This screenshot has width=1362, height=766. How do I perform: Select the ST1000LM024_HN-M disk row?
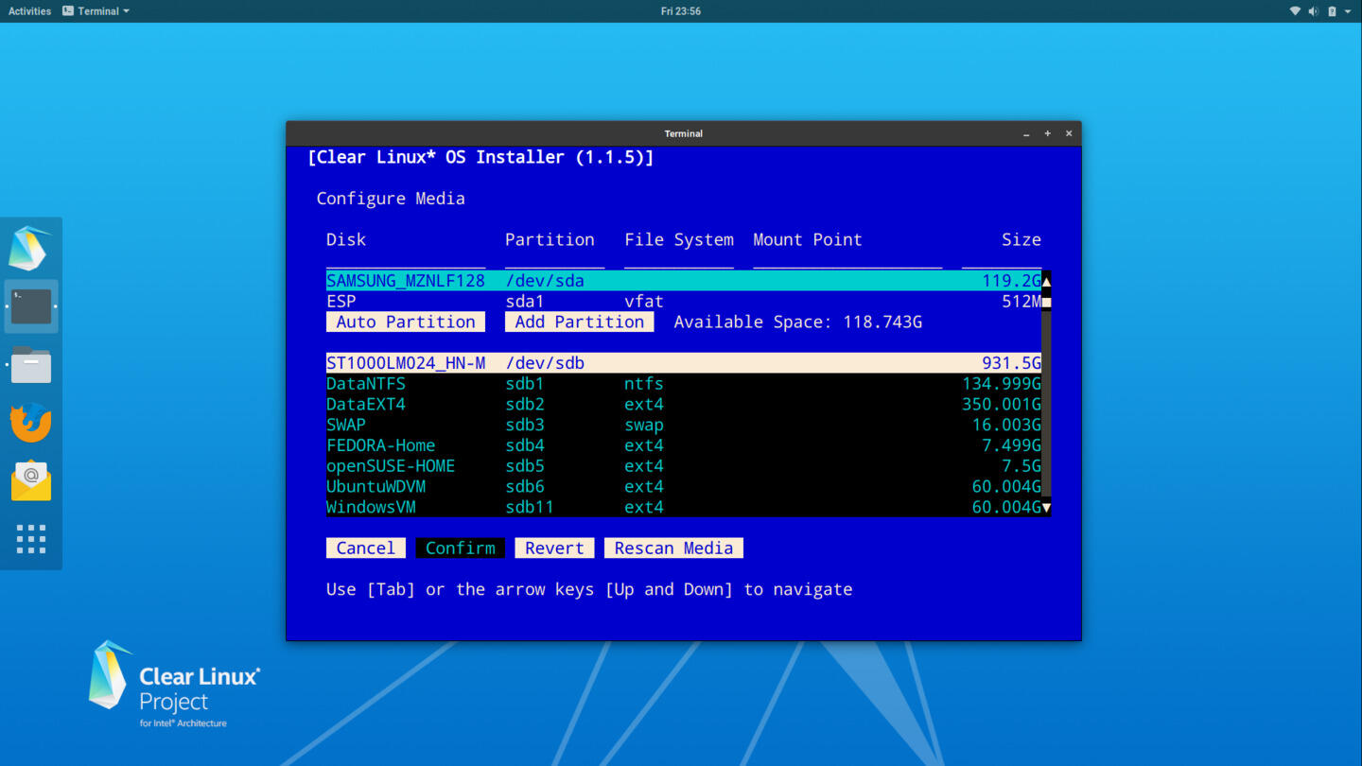[x=683, y=363]
